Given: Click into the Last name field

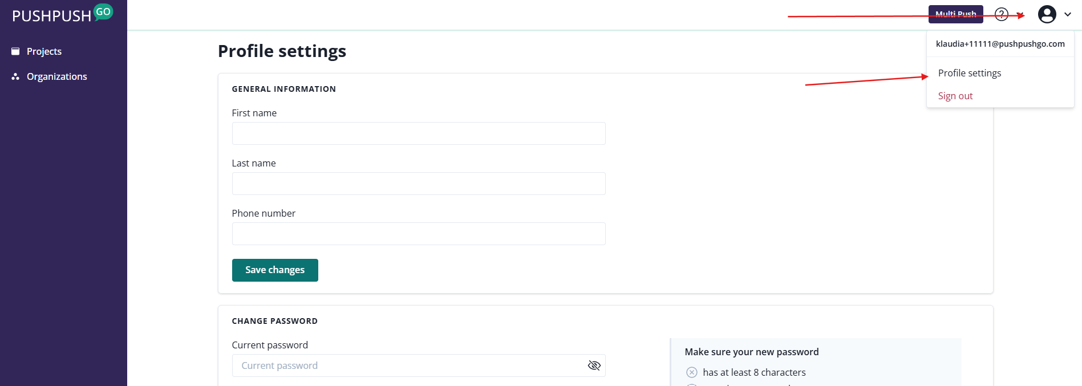Looking at the screenshot, I should coord(418,184).
